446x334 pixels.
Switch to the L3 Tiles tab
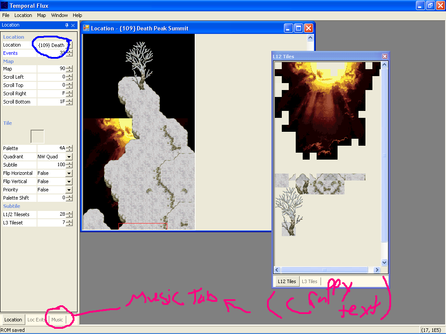310,281
